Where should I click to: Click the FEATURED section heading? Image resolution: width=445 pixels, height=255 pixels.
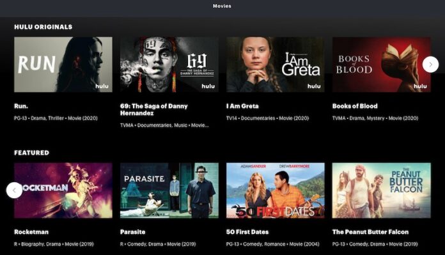tap(32, 153)
